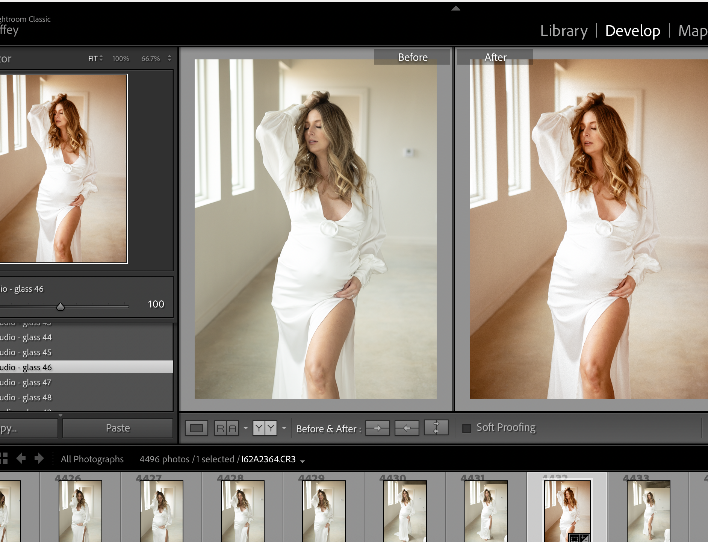Select filmstrip thumbnail 4428
Screen dimensions: 708x542
(x=242, y=511)
